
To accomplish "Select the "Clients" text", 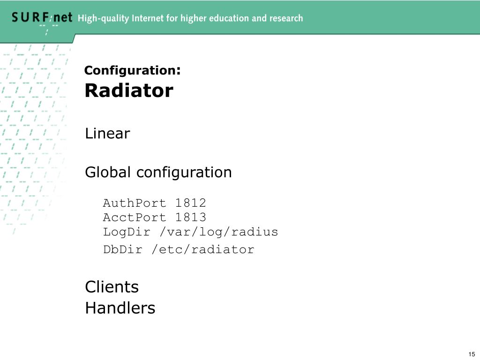I will tap(112, 287).
